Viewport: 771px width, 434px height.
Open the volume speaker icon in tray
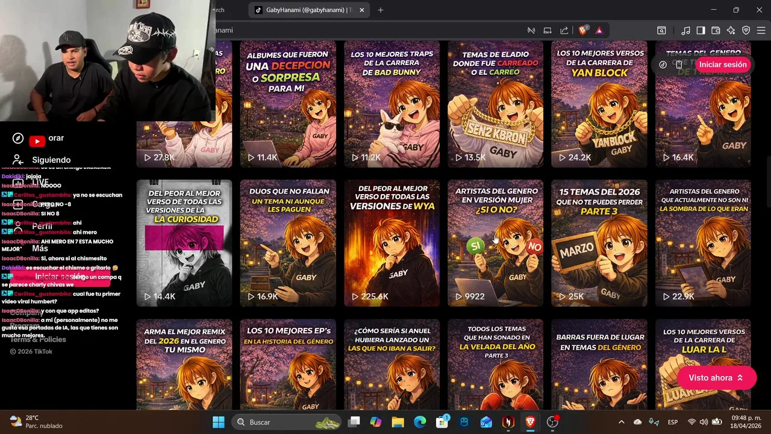704,422
